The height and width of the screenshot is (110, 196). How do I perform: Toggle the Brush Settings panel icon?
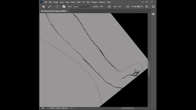(x=64, y=7)
